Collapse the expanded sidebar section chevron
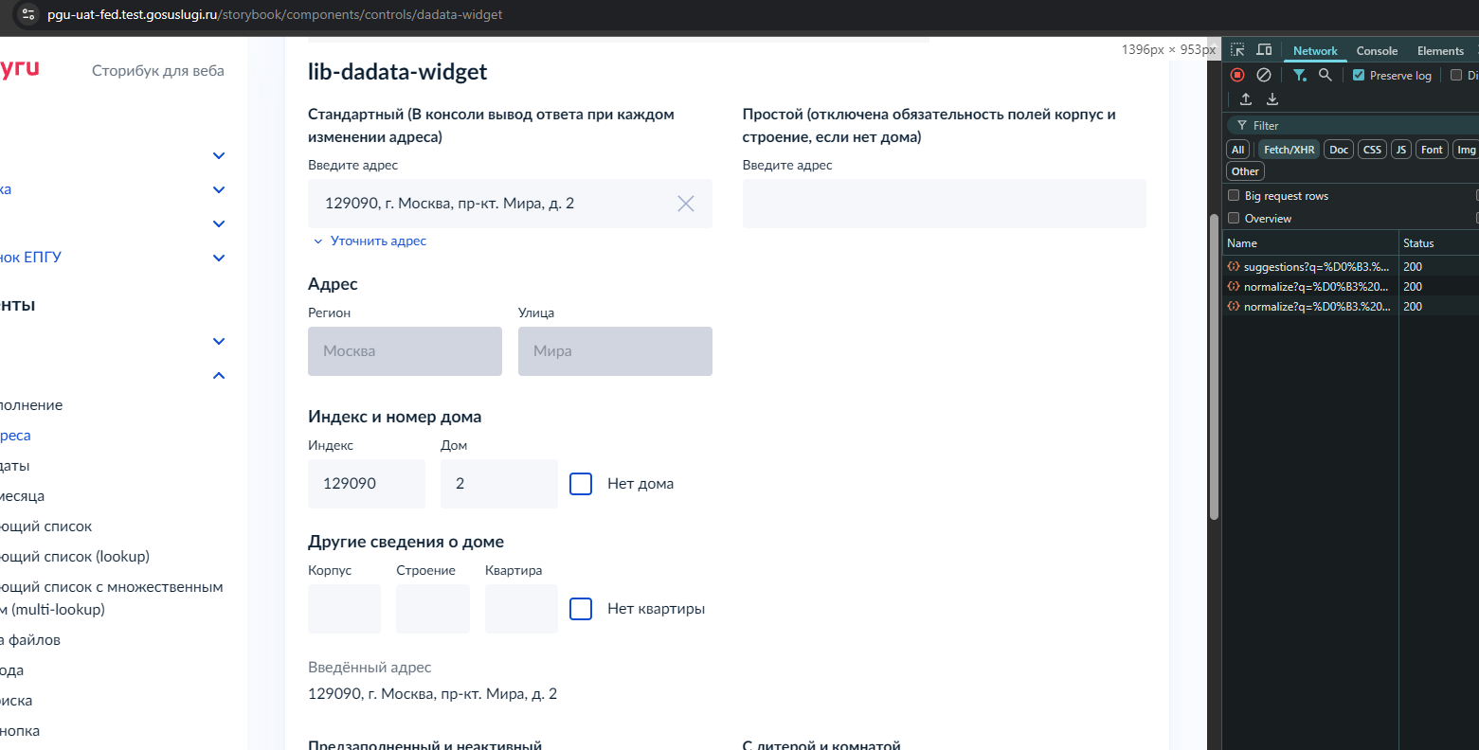The width and height of the screenshot is (1479, 750). (219, 376)
